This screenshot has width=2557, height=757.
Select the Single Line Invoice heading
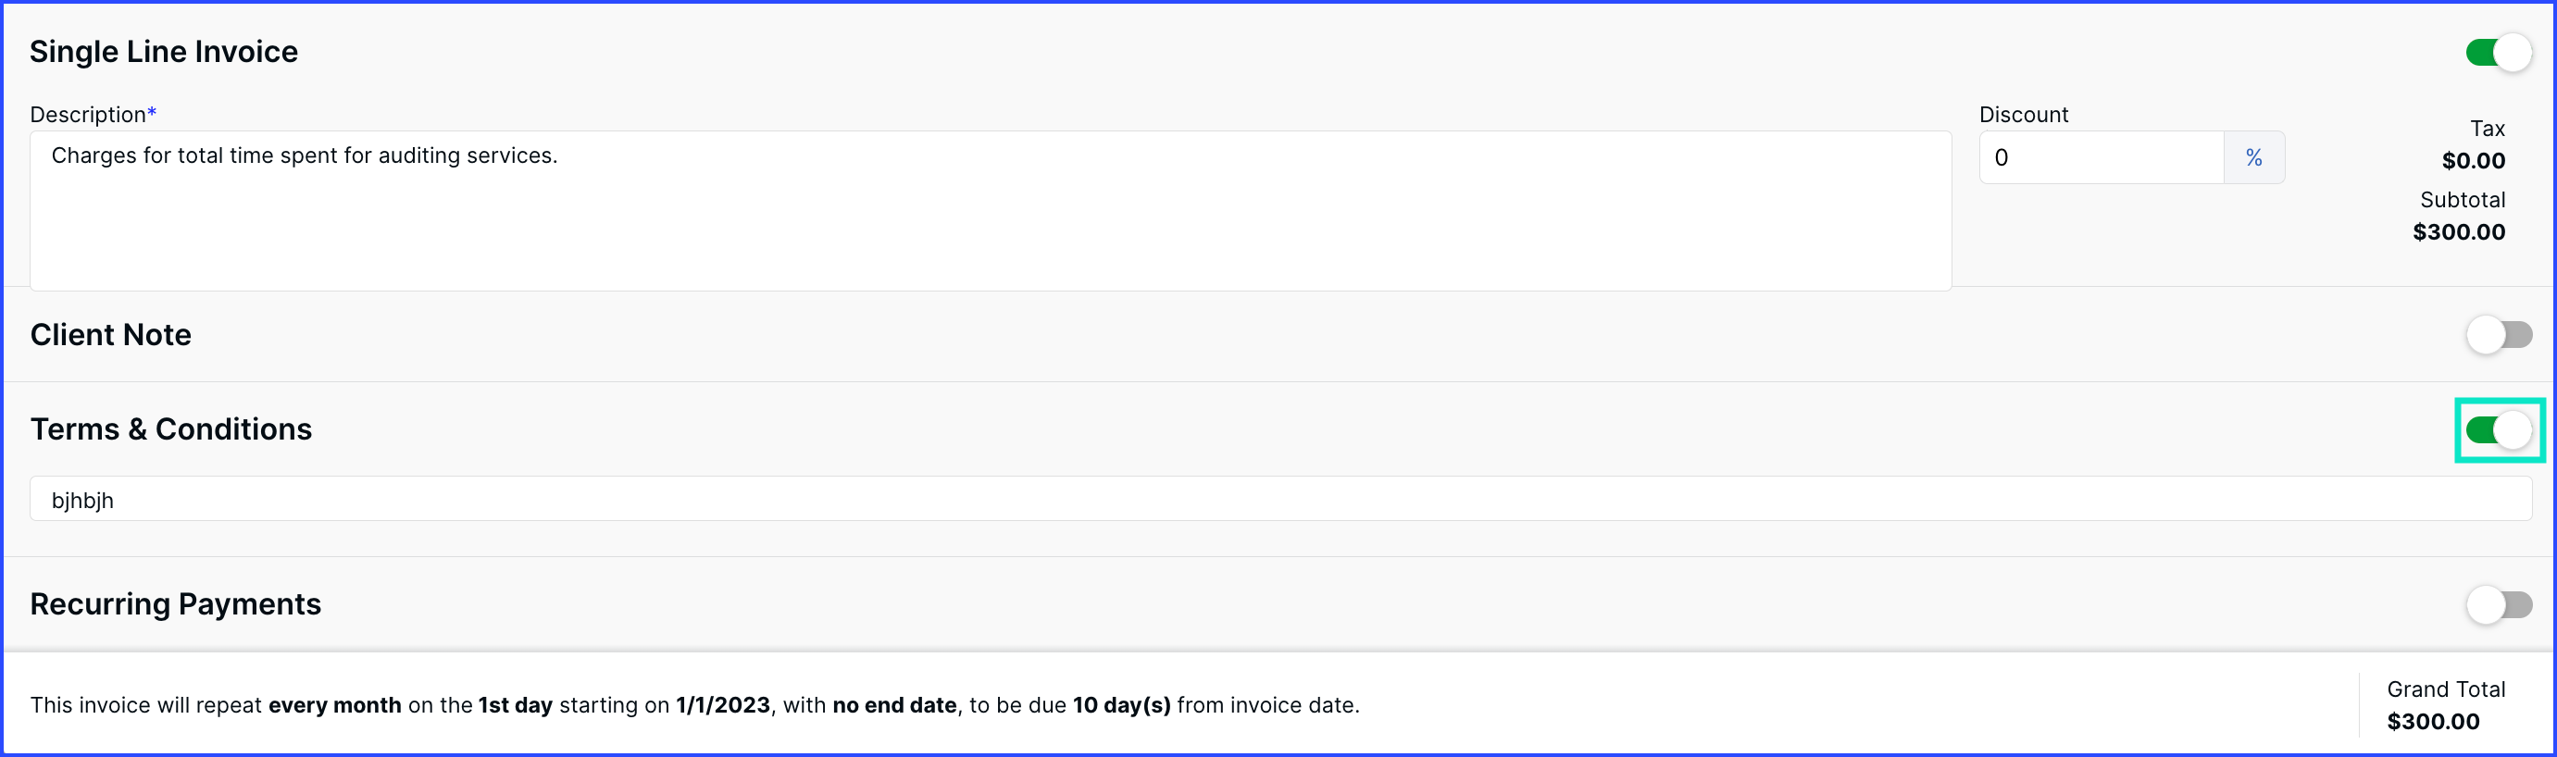164,52
